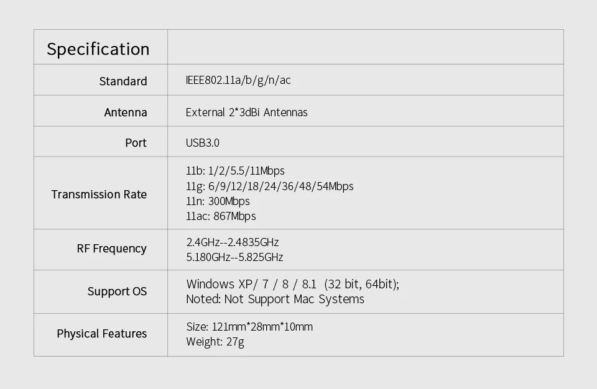
Task: Click the 2.4GHz--2.4835GHz frequency line
Action: point(233,242)
